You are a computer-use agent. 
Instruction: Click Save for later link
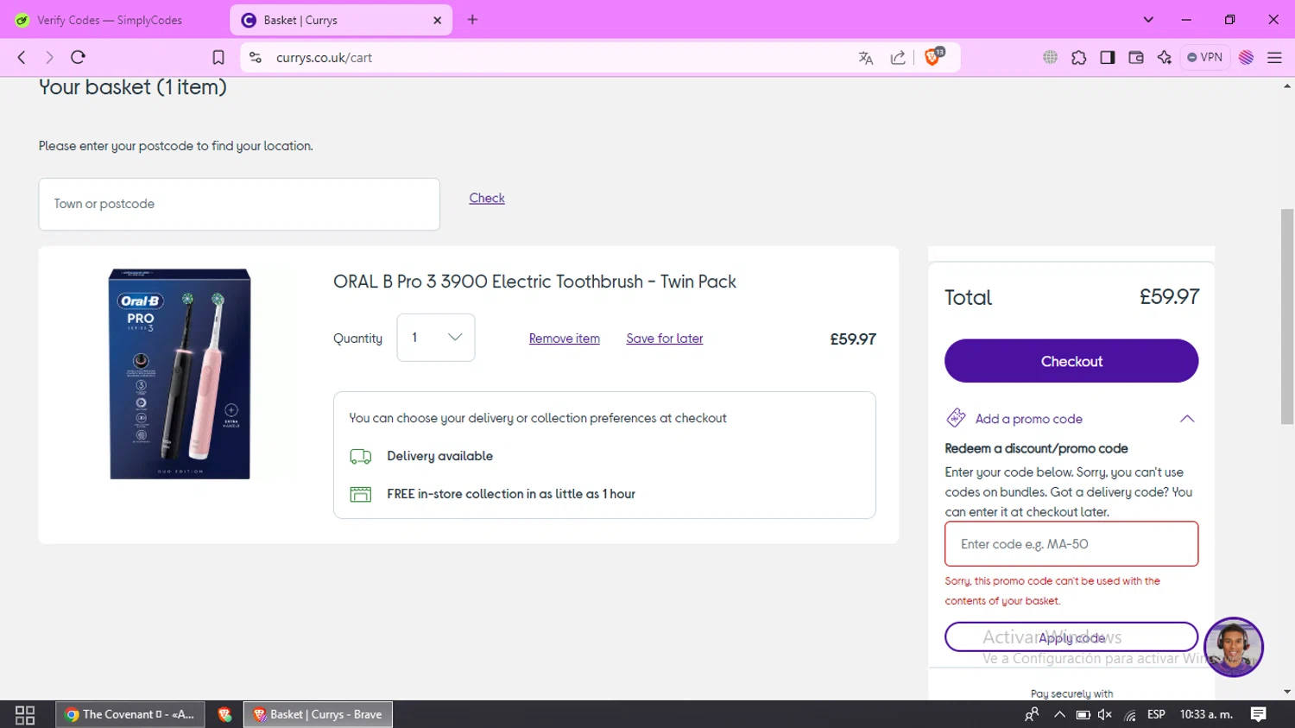click(665, 339)
